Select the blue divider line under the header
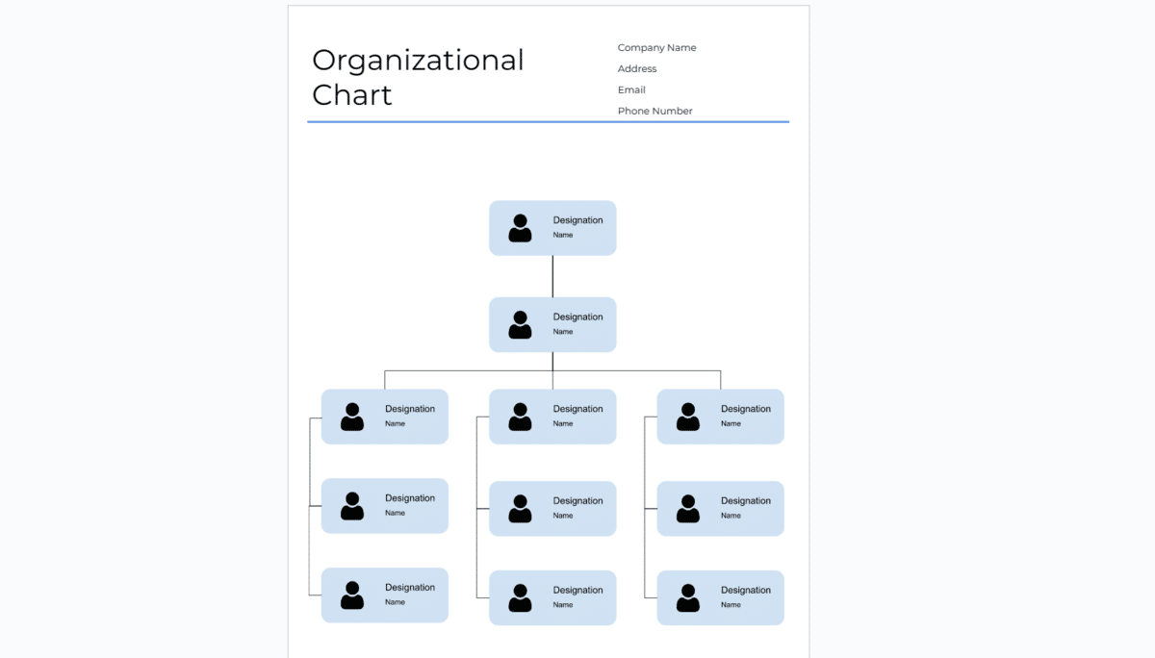Screen dimensions: 1155x658 pos(548,122)
